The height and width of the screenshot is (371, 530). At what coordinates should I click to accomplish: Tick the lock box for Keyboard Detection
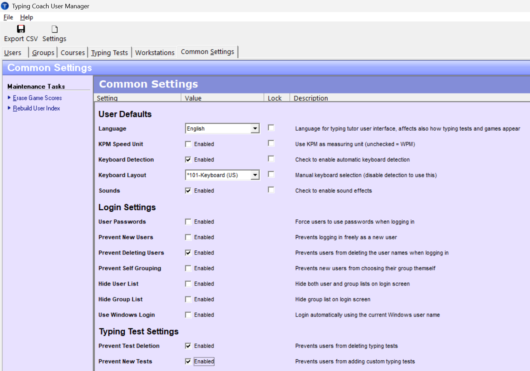(271, 159)
